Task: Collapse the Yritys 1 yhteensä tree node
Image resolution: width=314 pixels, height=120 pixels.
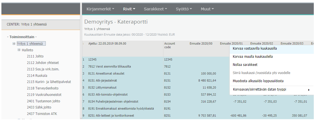Action: (14, 44)
